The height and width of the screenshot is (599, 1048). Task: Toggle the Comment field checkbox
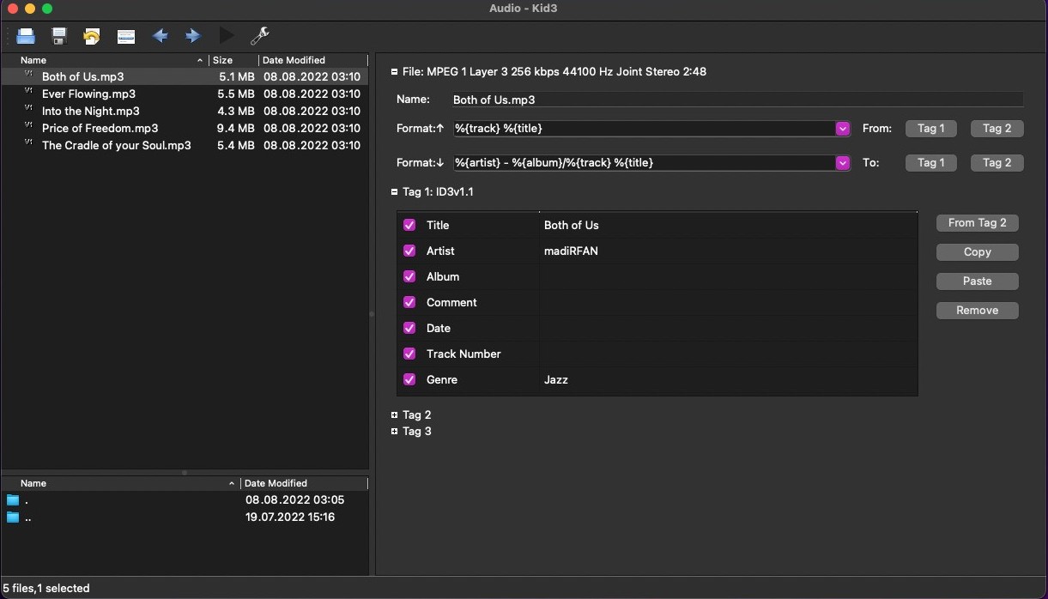coord(409,302)
